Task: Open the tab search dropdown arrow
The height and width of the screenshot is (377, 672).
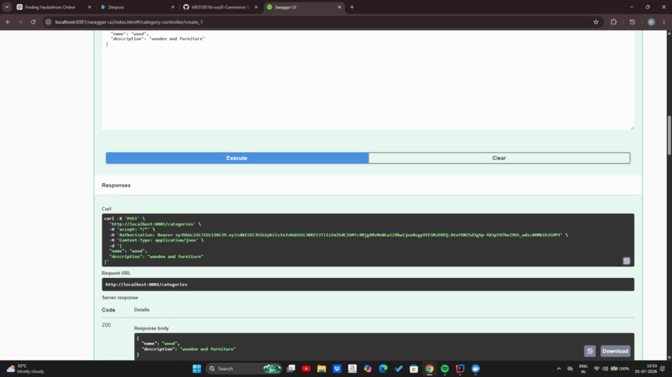Action: click(x=7, y=7)
